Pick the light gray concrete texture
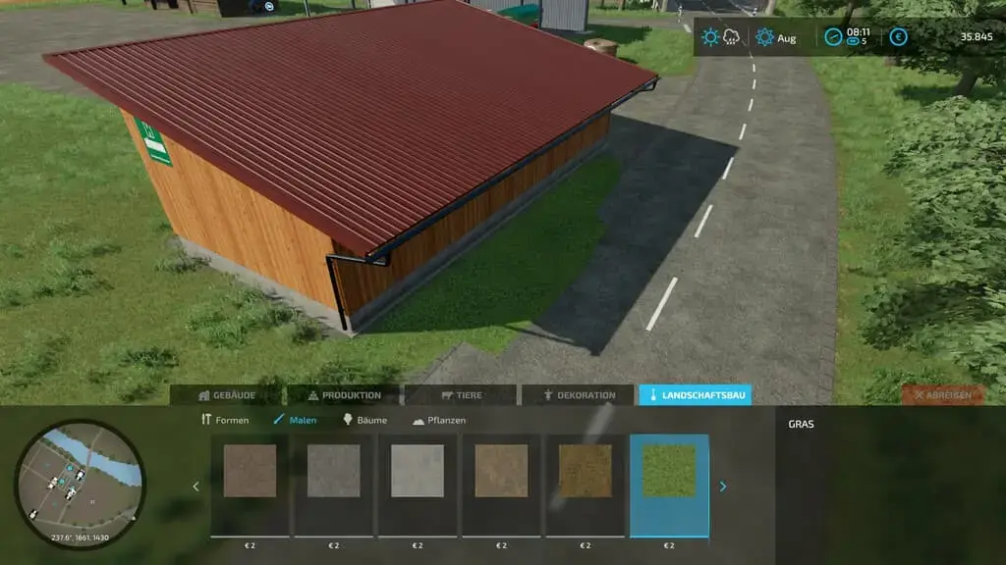Viewport: 1006px width, 565px height. pos(418,472)
